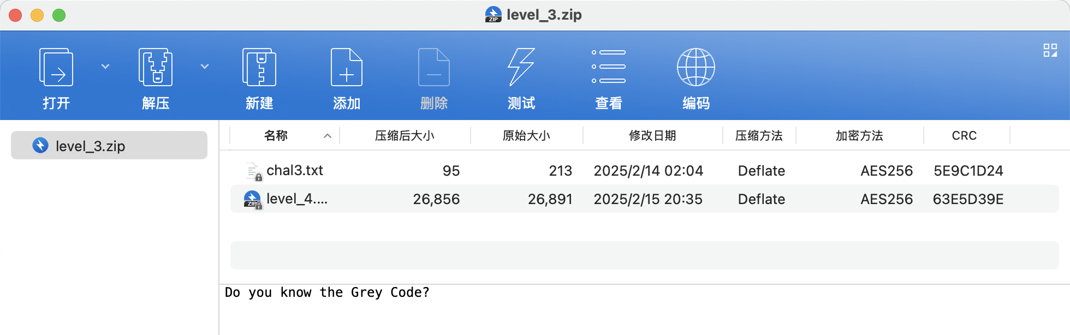Screen dimensions: 1070x335
Task: Close the window with the red button
Action: [15, 15]
